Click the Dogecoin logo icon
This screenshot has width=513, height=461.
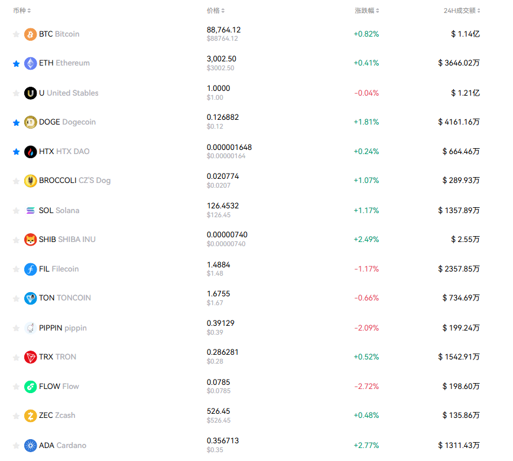[30, 122]
